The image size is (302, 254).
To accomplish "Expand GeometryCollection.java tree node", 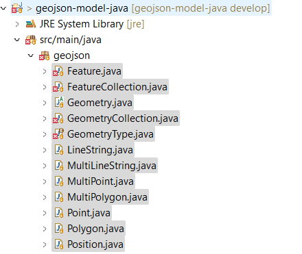I will tap(45, 118).
